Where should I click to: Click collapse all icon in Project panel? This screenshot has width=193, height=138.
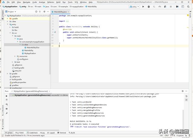40,11
